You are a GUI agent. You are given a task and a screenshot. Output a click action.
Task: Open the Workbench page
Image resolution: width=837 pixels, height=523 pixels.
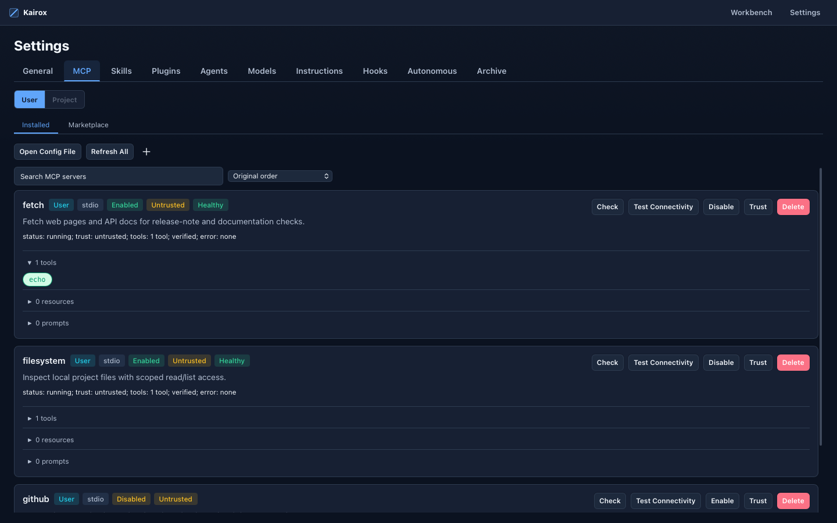pos(752,13)
